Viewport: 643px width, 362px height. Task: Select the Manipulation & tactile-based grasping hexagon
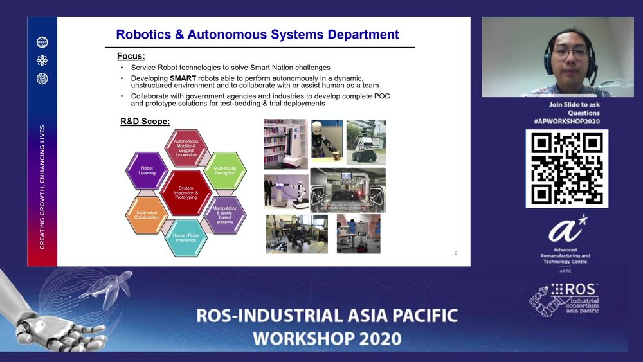[224, 215]
